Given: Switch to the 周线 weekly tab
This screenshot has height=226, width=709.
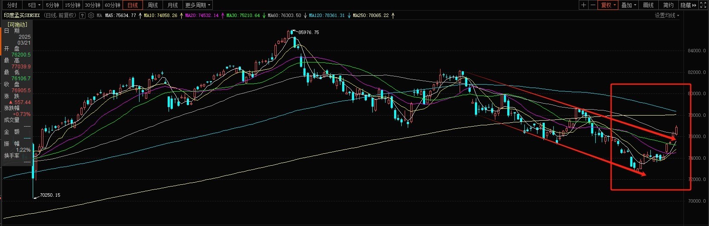Looking at the screenshot, I should point(152,5).
